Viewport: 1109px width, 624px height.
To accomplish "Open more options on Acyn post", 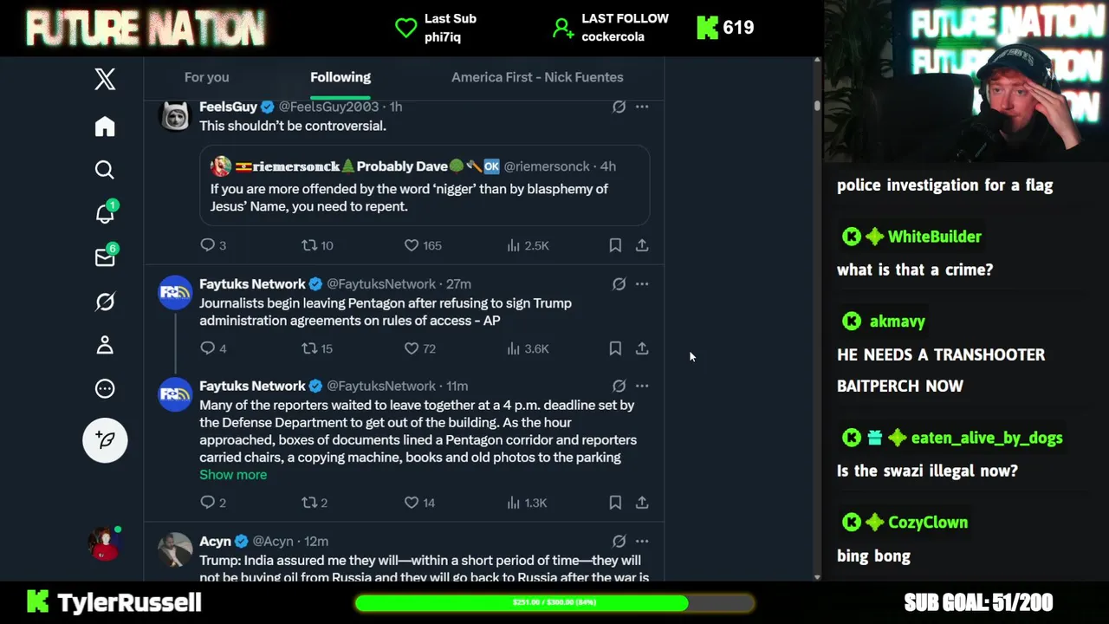I will coord(642,541).
